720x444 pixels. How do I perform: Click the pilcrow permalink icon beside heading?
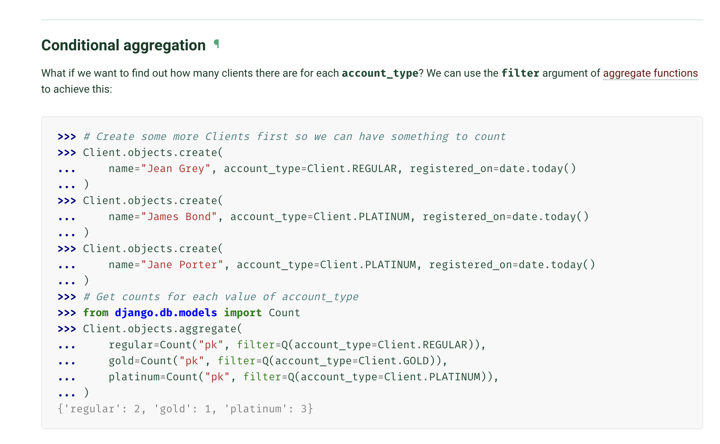(217, 44)
